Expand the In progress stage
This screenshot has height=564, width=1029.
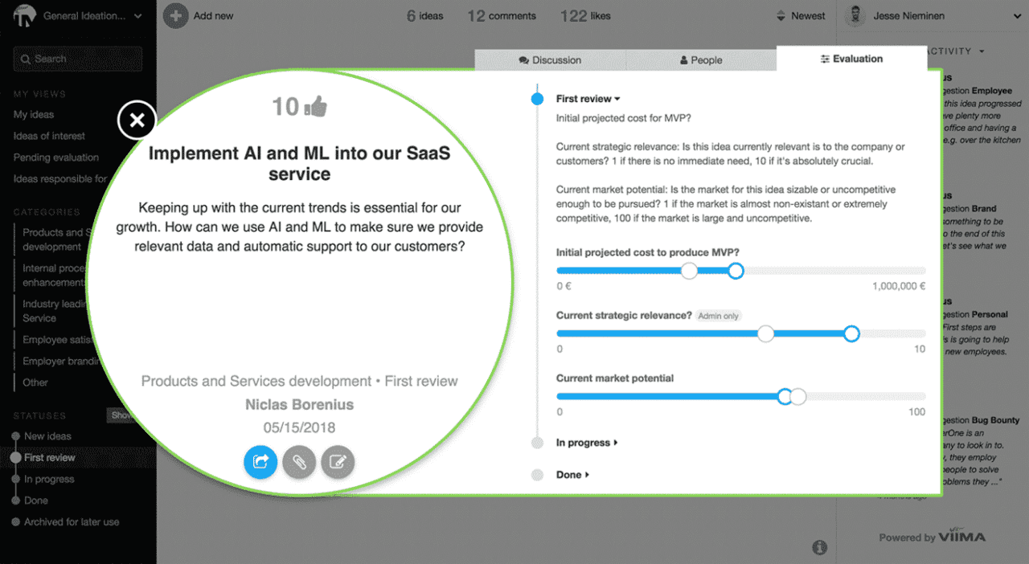[587, 443]
